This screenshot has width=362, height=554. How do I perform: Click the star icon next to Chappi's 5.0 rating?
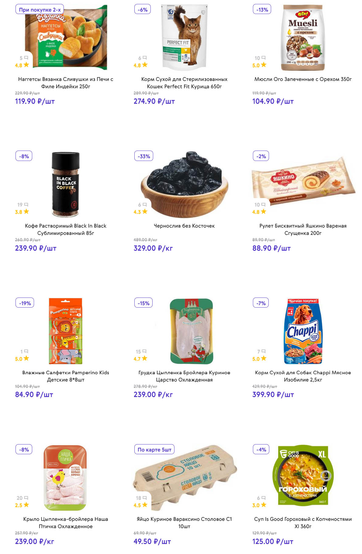[264, 358]
